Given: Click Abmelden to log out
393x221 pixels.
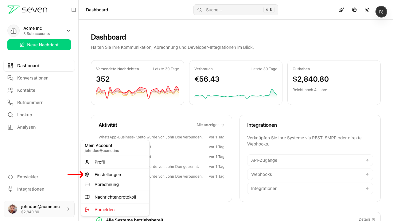Looking at the screenshot, I should 104,210.
